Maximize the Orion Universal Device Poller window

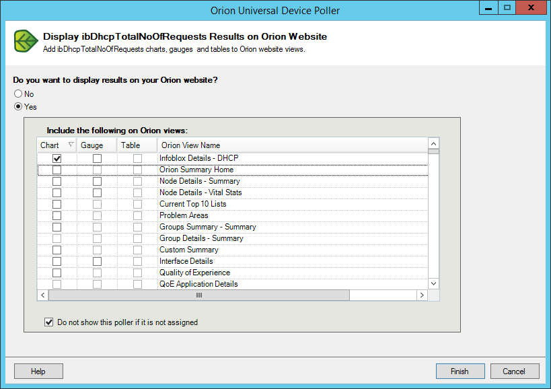tap(507, 7)
